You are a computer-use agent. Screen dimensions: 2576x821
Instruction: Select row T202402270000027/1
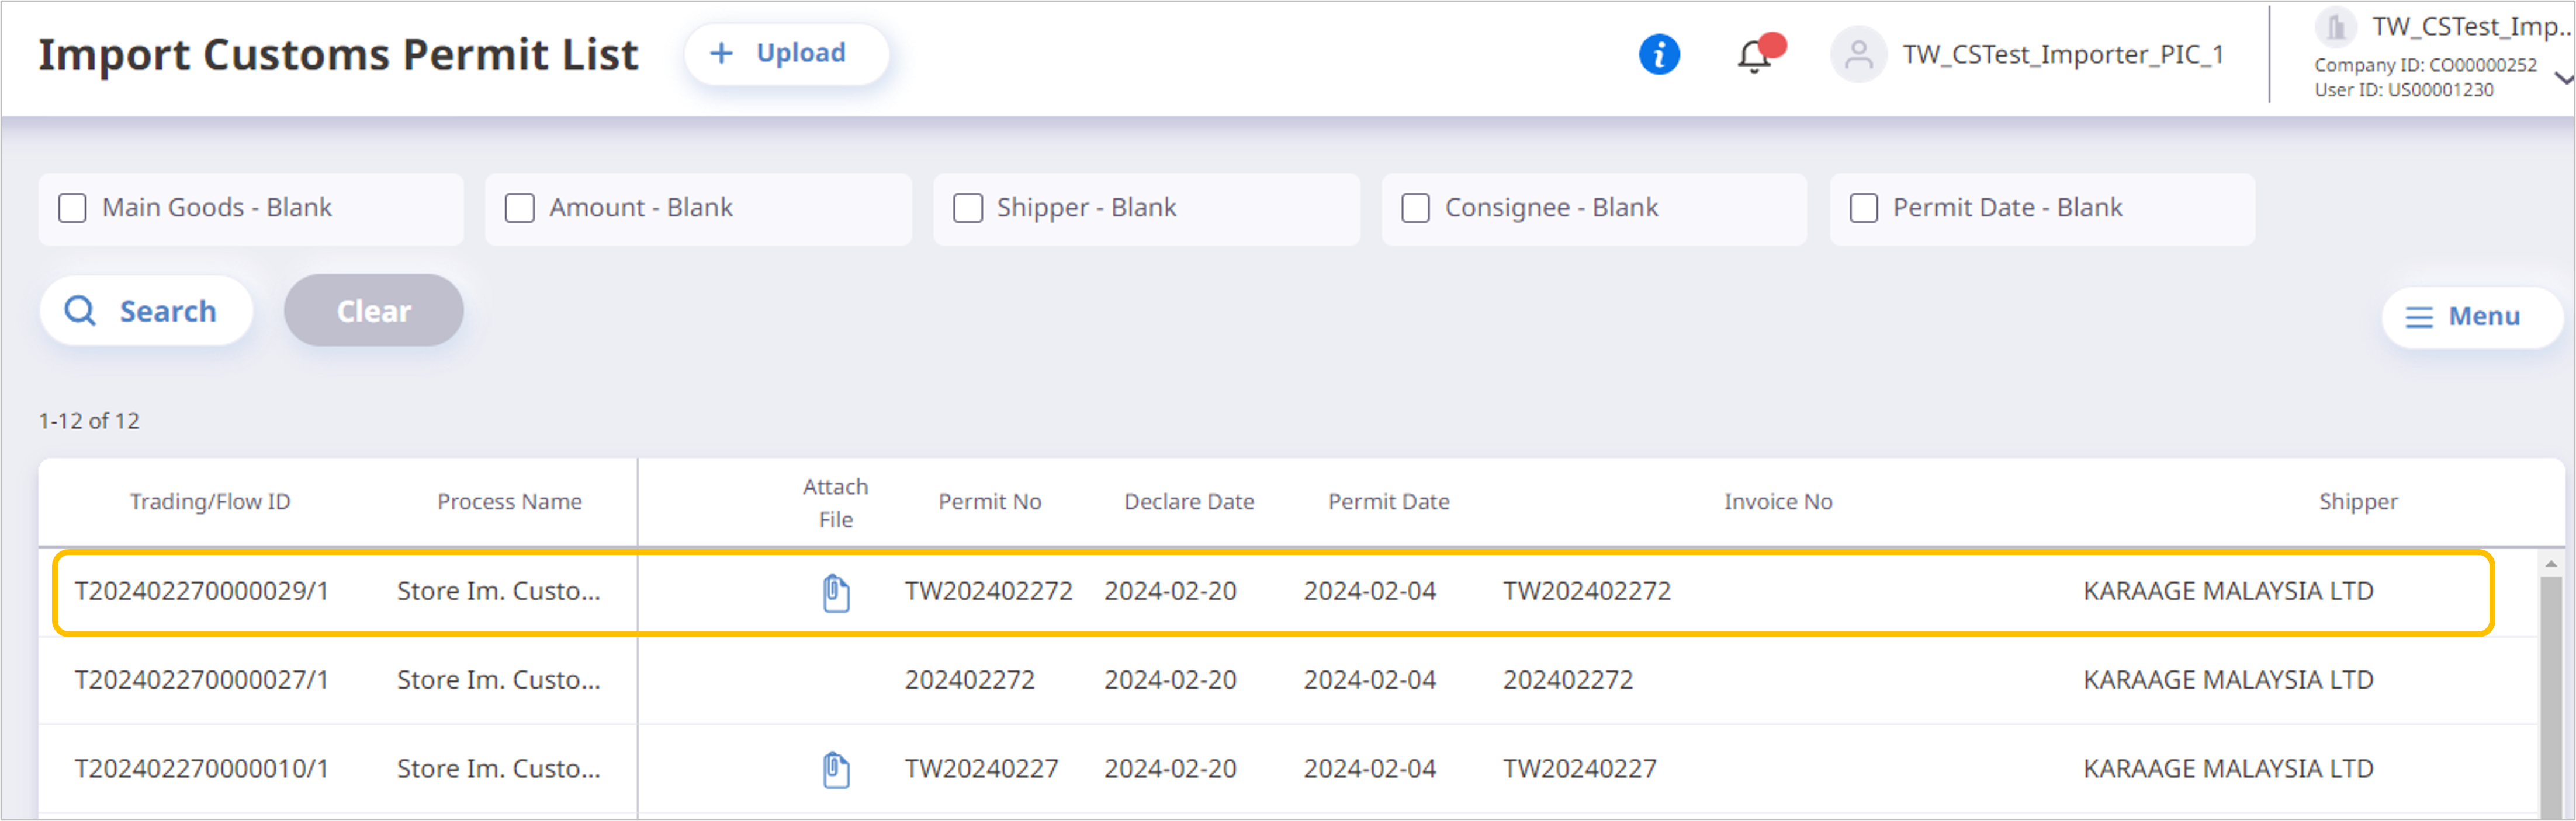click(x=1288, y=680)
